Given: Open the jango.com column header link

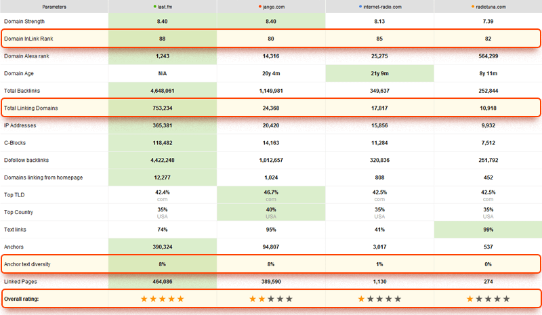Looking at the screenshot, I should 273,7.
